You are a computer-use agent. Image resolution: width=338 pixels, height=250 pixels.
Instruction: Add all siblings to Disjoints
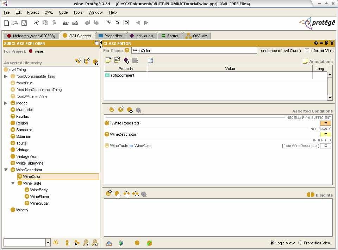point(126,194)
